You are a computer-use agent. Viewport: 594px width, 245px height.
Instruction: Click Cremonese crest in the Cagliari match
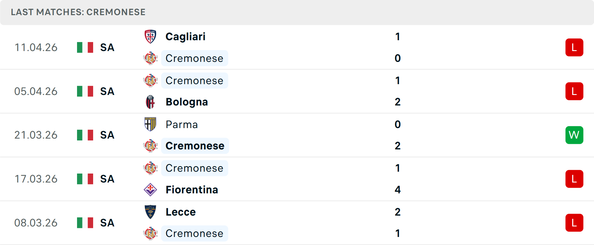coord(150,58)
